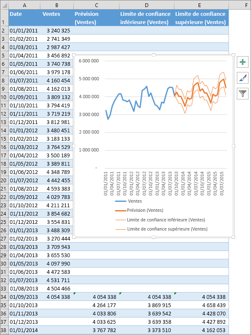
Task: Select cell with value 2 741 349
Action: coord(57,39)
